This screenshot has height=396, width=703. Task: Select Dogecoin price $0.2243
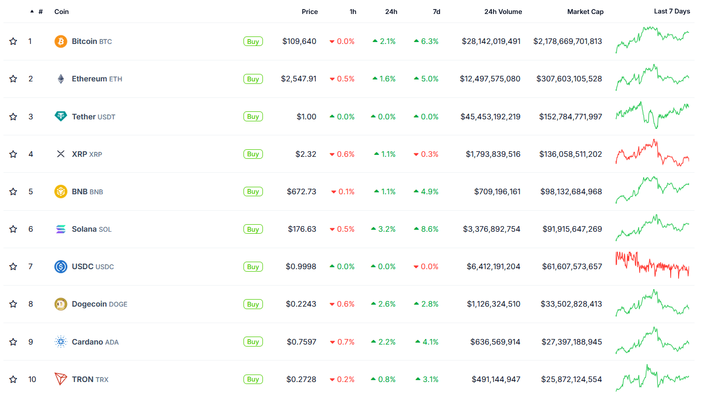click(x=301, y=304)
